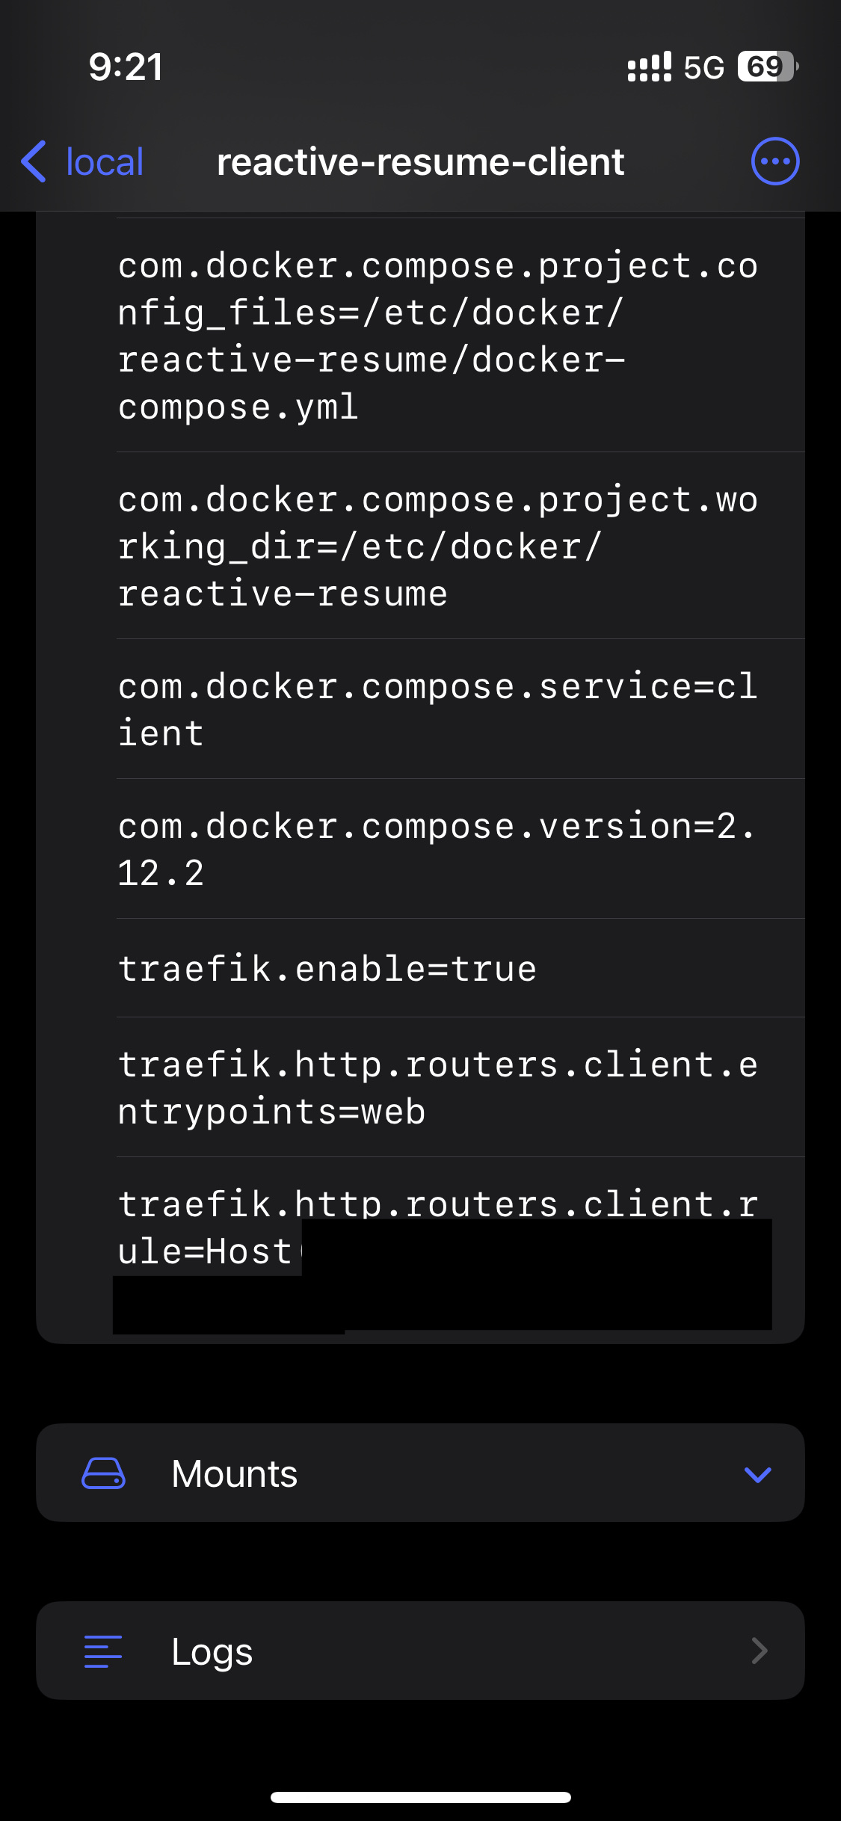The image size is (841, 1821).
Task: Tap the 5G network indicator
Action: [x=700, y=67]
